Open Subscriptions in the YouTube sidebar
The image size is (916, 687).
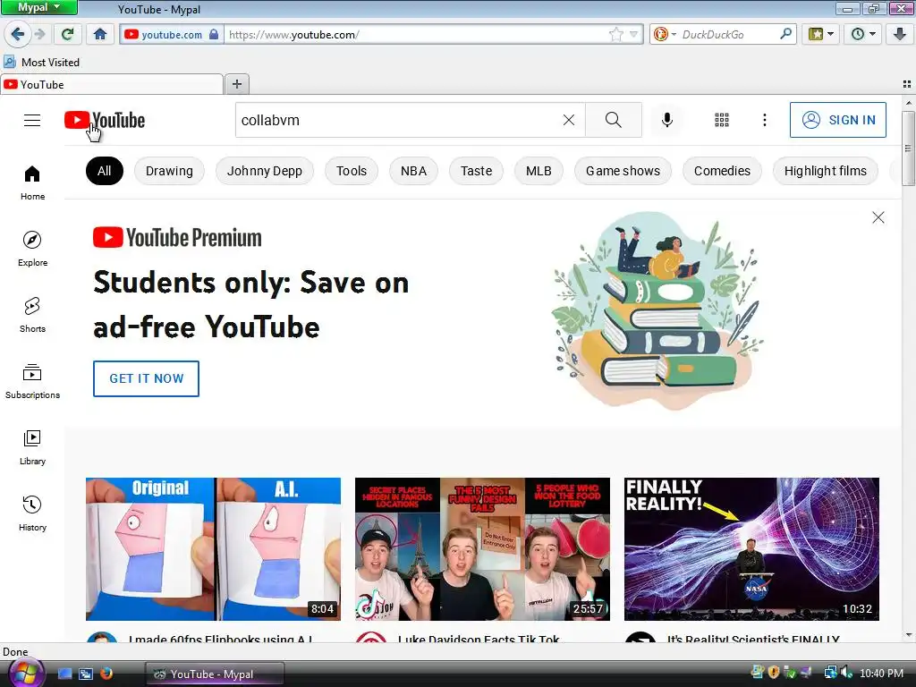click(32, 381)
